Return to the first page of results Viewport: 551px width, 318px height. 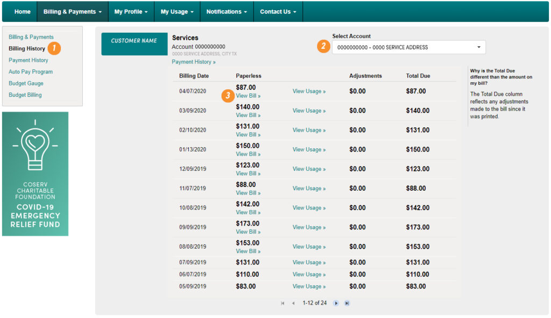(x=282, y=303)
